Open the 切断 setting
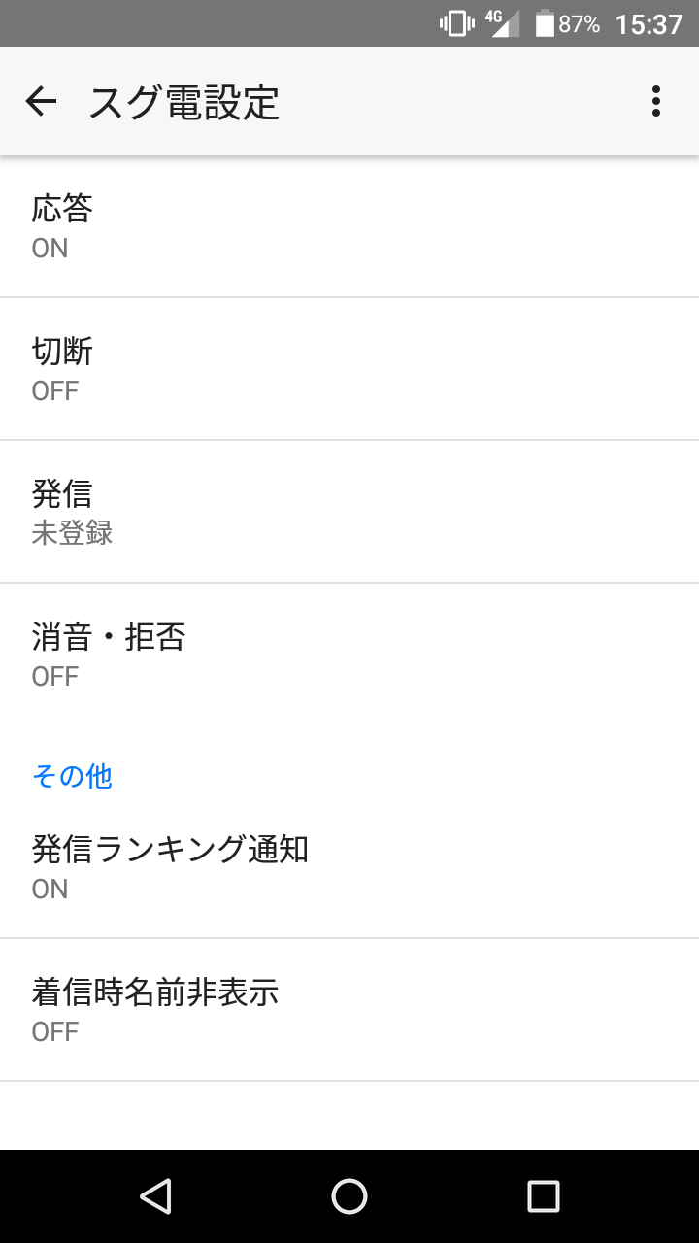 [x=349, y=369]
